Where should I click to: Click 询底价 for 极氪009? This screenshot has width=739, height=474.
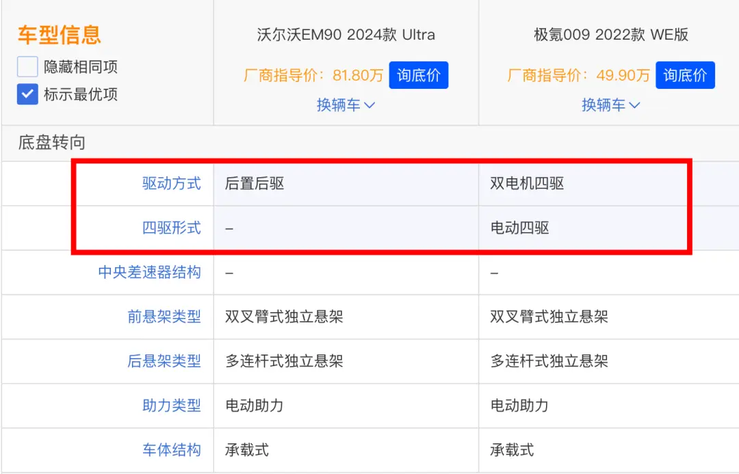click(x=685, y=74)
